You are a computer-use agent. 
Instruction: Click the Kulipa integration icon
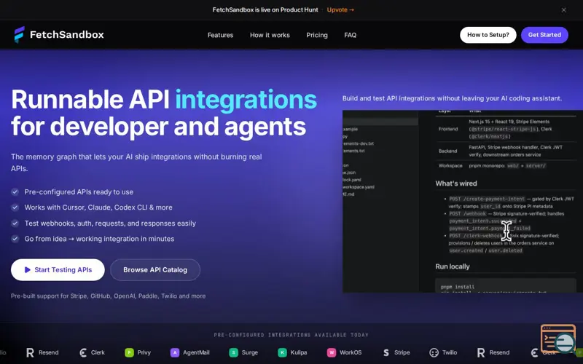click(282, 352)
